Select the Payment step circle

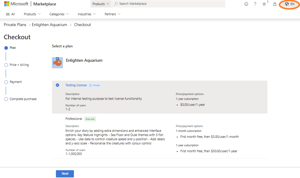6,82
